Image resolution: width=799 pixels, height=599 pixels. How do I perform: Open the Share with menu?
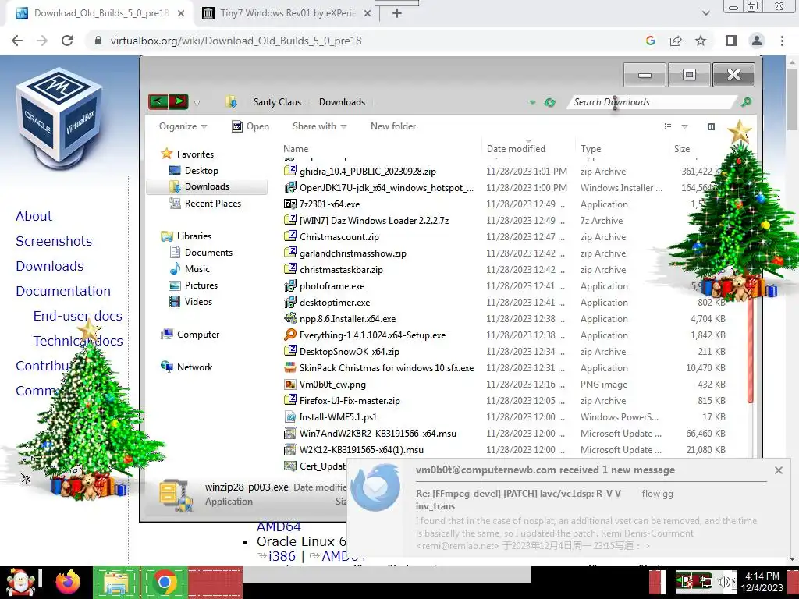click(319, 126)
